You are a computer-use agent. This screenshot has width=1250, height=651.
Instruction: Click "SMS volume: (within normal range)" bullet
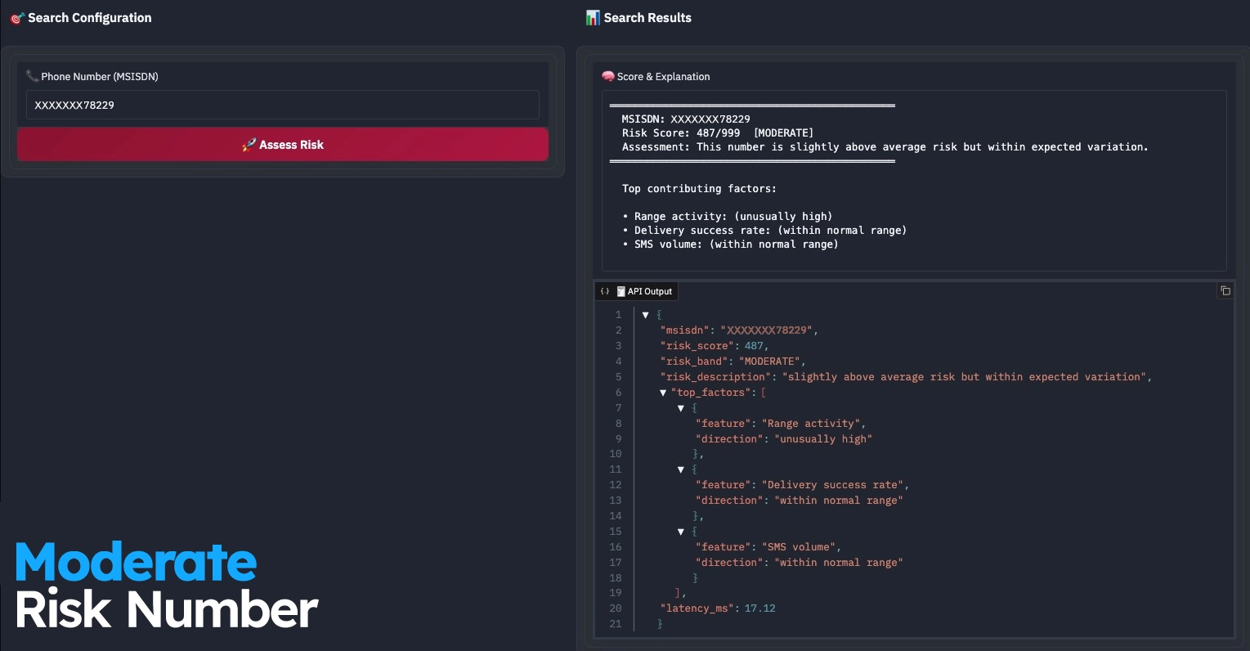pos(730,244)
